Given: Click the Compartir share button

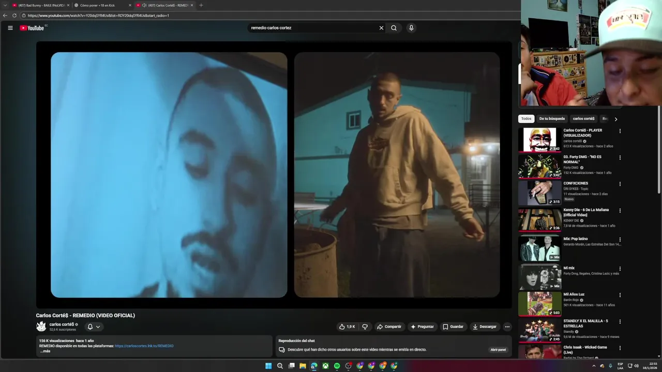Looking at the screenshot, I should coord(389,327).
